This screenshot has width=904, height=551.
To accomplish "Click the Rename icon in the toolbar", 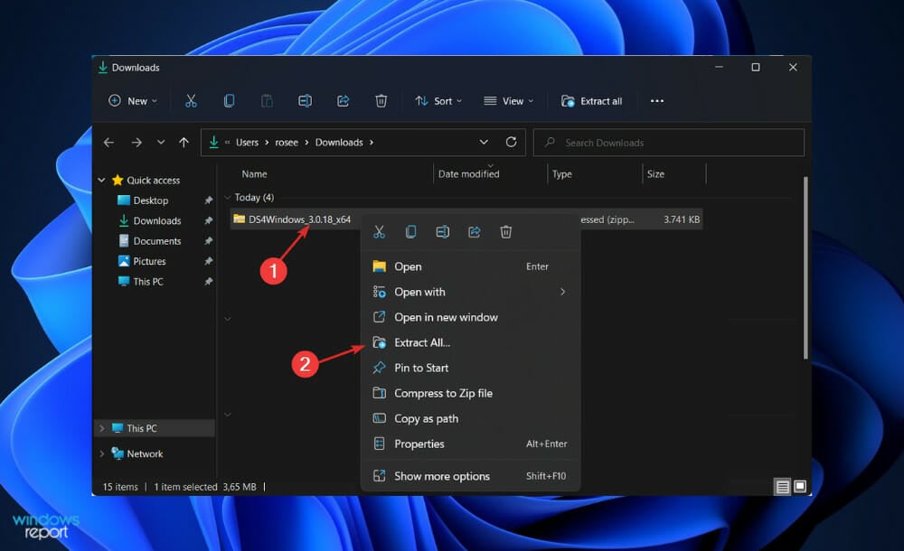I will pyautogui.click(x=305, y=101).
